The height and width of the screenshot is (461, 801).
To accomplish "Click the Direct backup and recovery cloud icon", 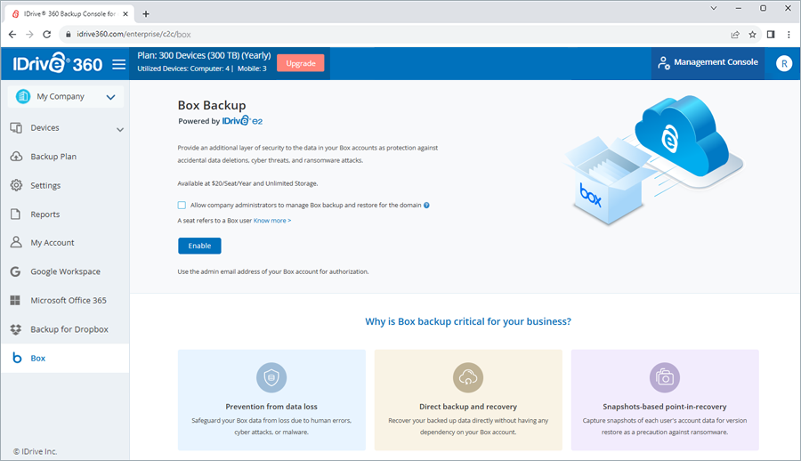I will coord(468,377).
